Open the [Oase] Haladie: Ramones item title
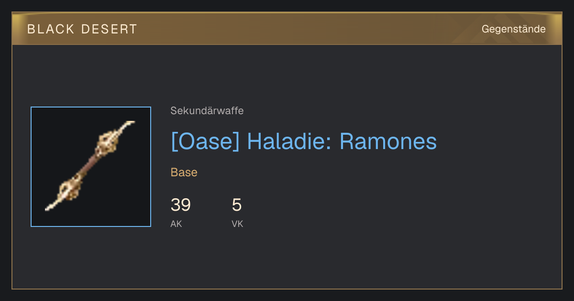Image resolution: width=574 pixels, height=301 pixels. tap(304, 141)
